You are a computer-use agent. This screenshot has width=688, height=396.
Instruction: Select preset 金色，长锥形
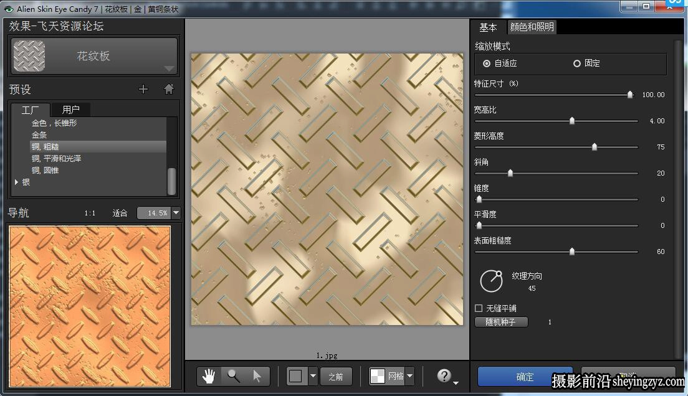coord(54,123)
